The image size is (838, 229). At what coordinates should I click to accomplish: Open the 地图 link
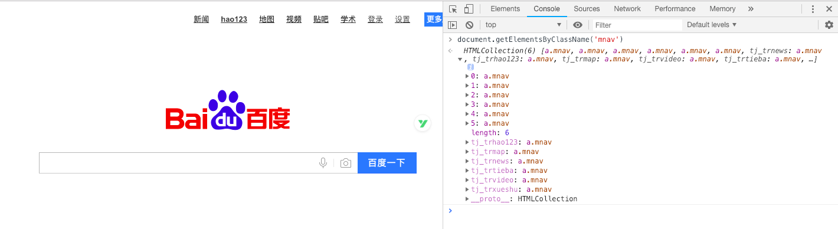(267, 19)
